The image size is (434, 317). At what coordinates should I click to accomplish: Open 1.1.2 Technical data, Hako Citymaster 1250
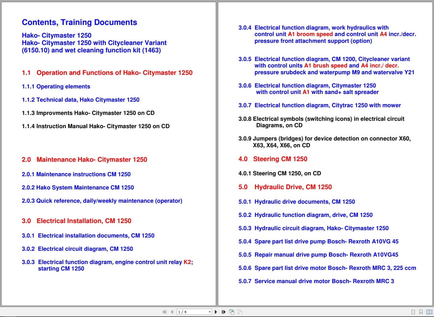tap(81, 100)
